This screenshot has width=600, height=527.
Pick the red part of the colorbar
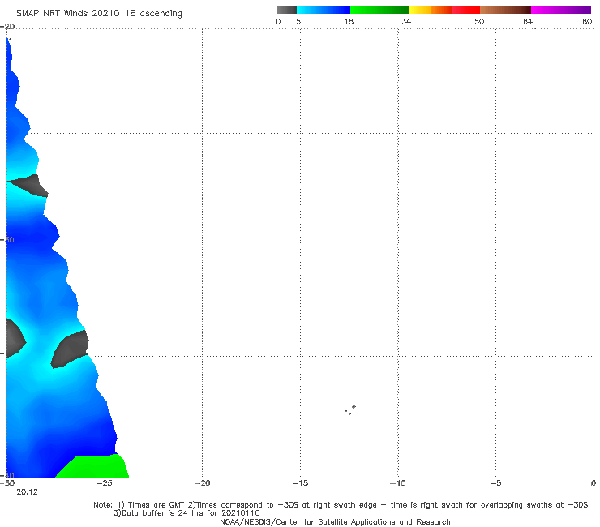(465, 10)
